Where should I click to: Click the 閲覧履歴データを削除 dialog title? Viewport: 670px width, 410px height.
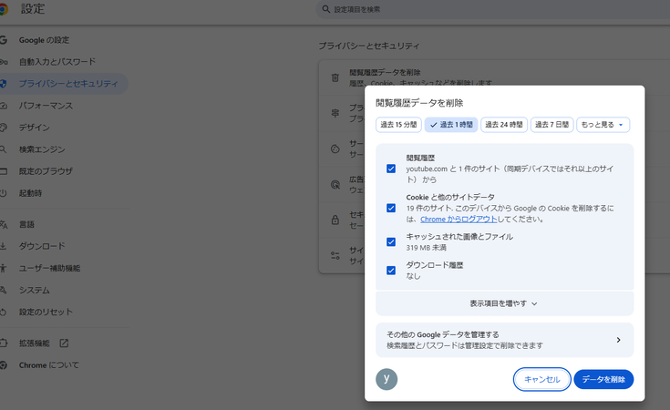419,103
